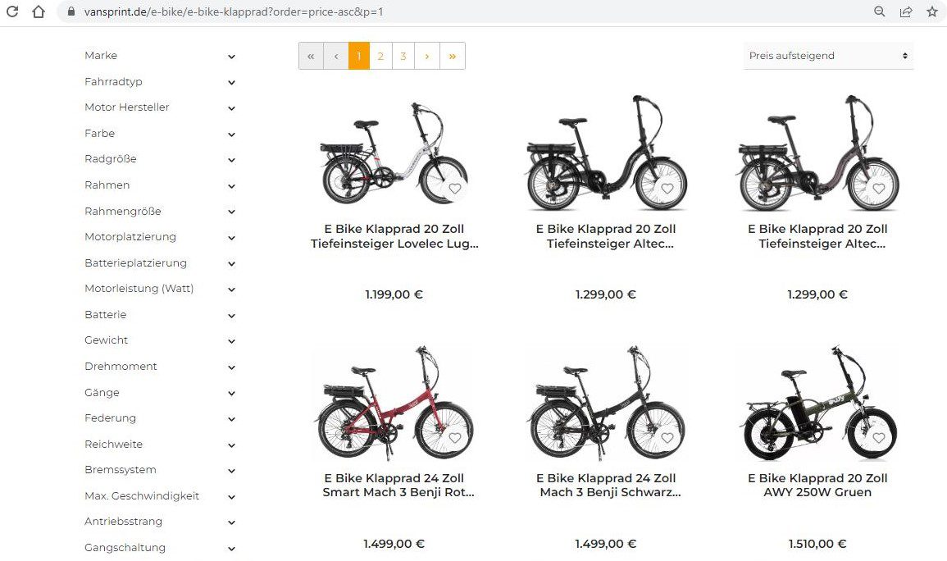The width and height of the screenshot is (947, 561).
Task: Jump to last page with double-right arrow
Action: (453, 56)
